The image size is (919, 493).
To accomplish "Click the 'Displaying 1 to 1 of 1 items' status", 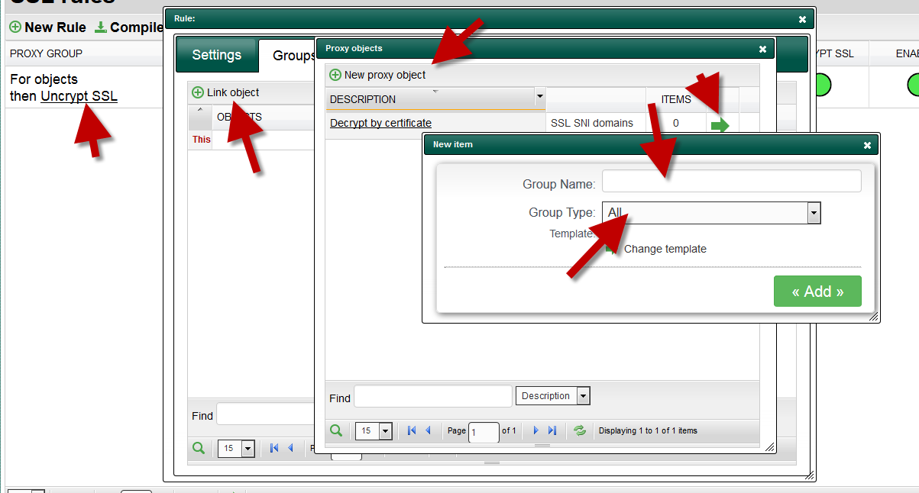I will click(648, 431).
